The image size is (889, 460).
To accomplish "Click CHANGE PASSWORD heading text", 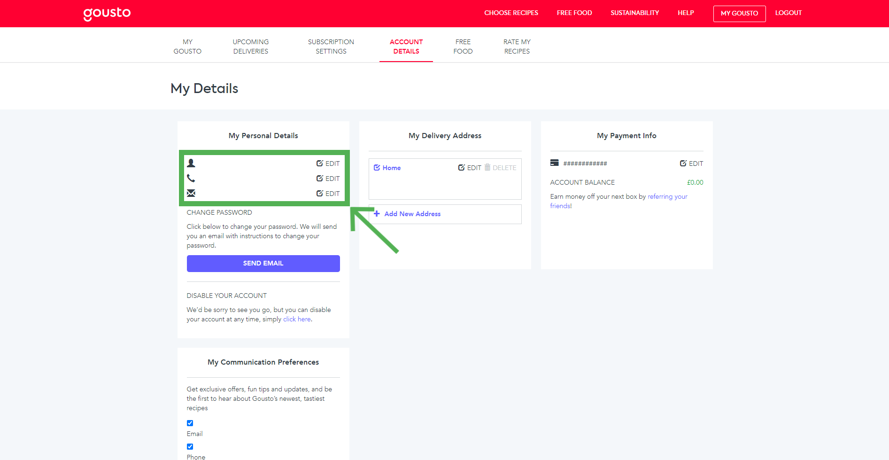I will tap(219, 212).
